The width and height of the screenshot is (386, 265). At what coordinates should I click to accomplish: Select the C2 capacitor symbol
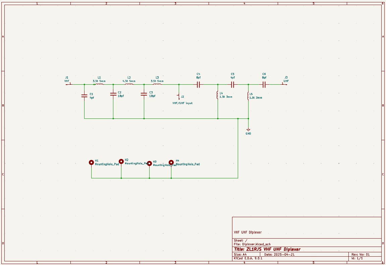pyautogui.click(x=113, y=94)
